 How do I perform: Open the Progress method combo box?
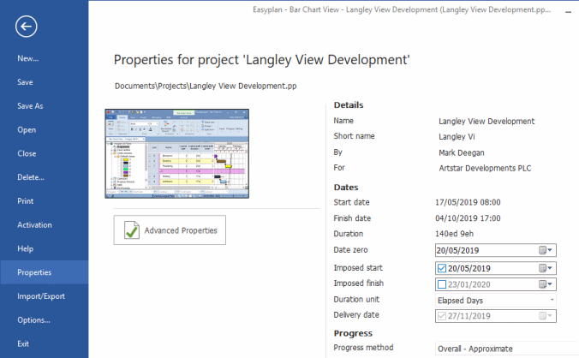point(507,349)
